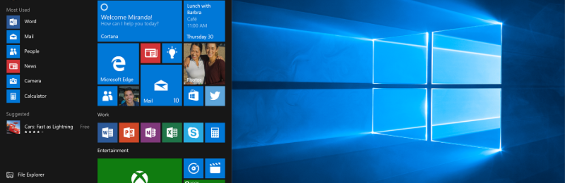Open the calendar tile showing Lunch with Barbra
Screen dimensions: 565x183
point(204,21)
